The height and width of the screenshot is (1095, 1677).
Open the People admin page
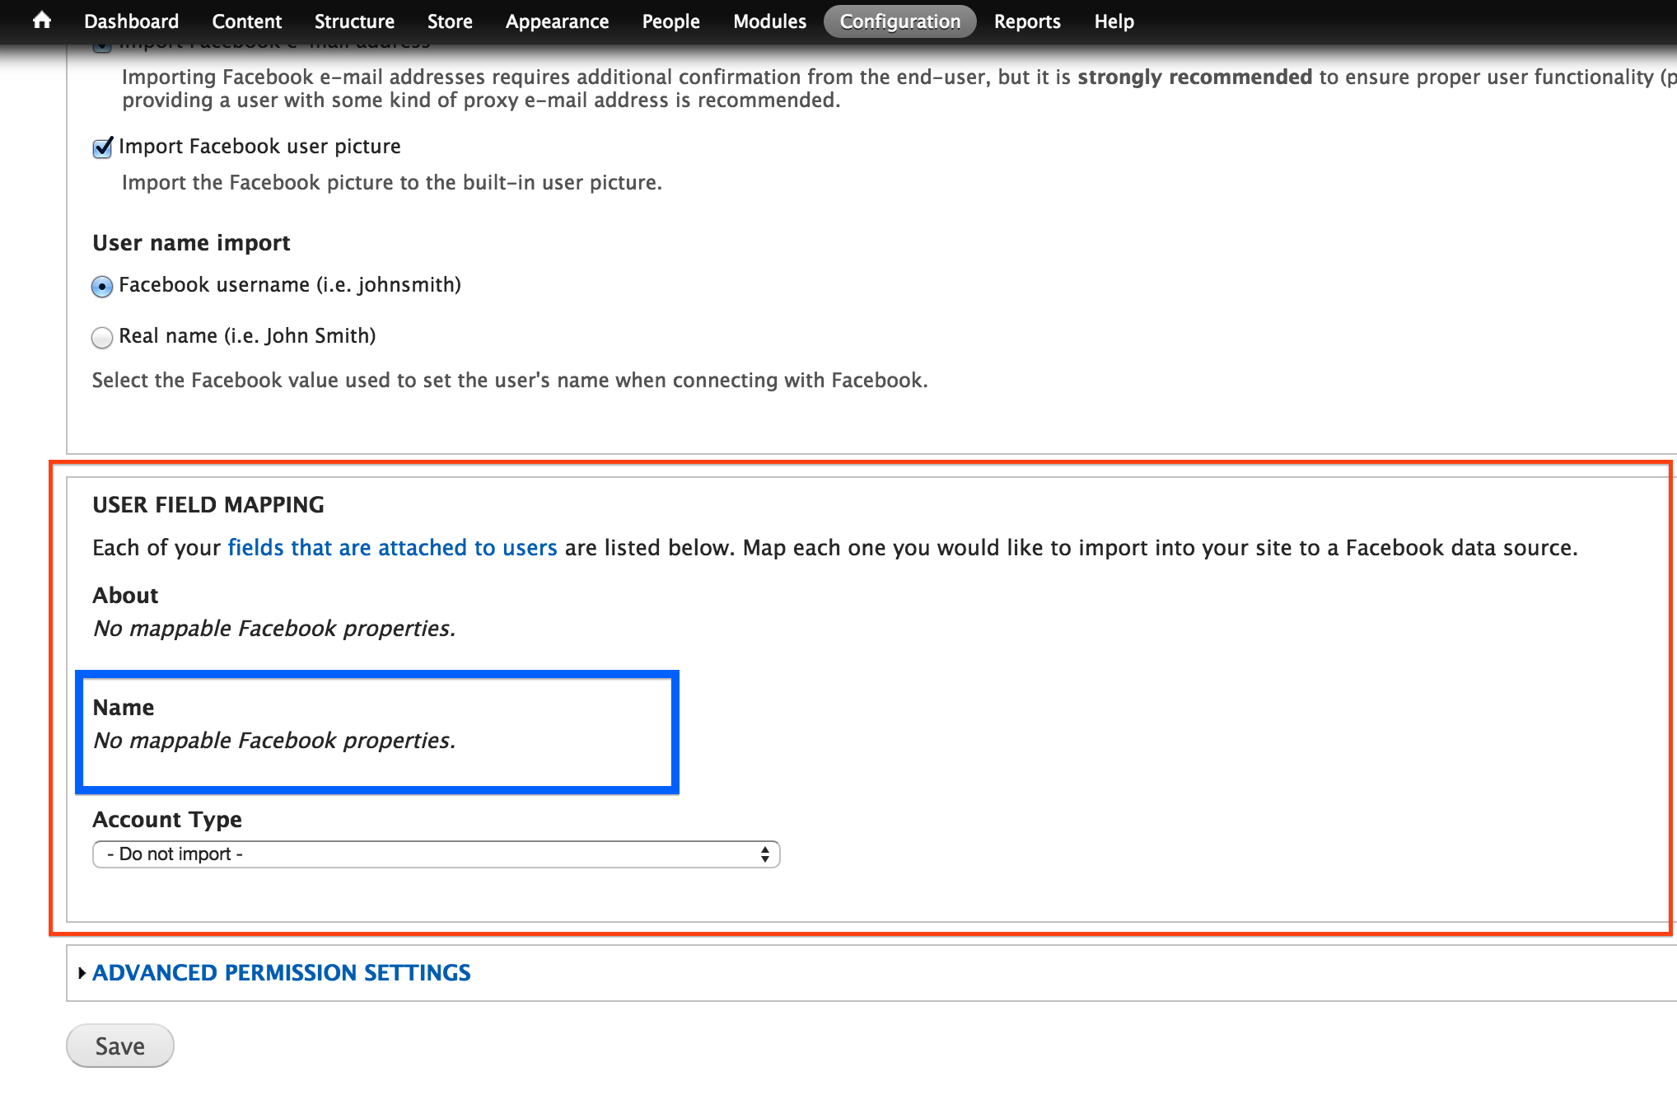tap(670, 21)
